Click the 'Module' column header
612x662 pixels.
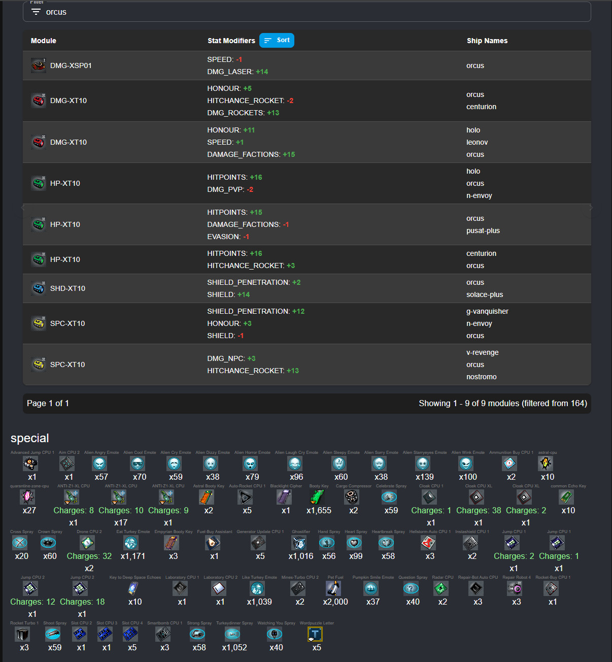point(44,41)
